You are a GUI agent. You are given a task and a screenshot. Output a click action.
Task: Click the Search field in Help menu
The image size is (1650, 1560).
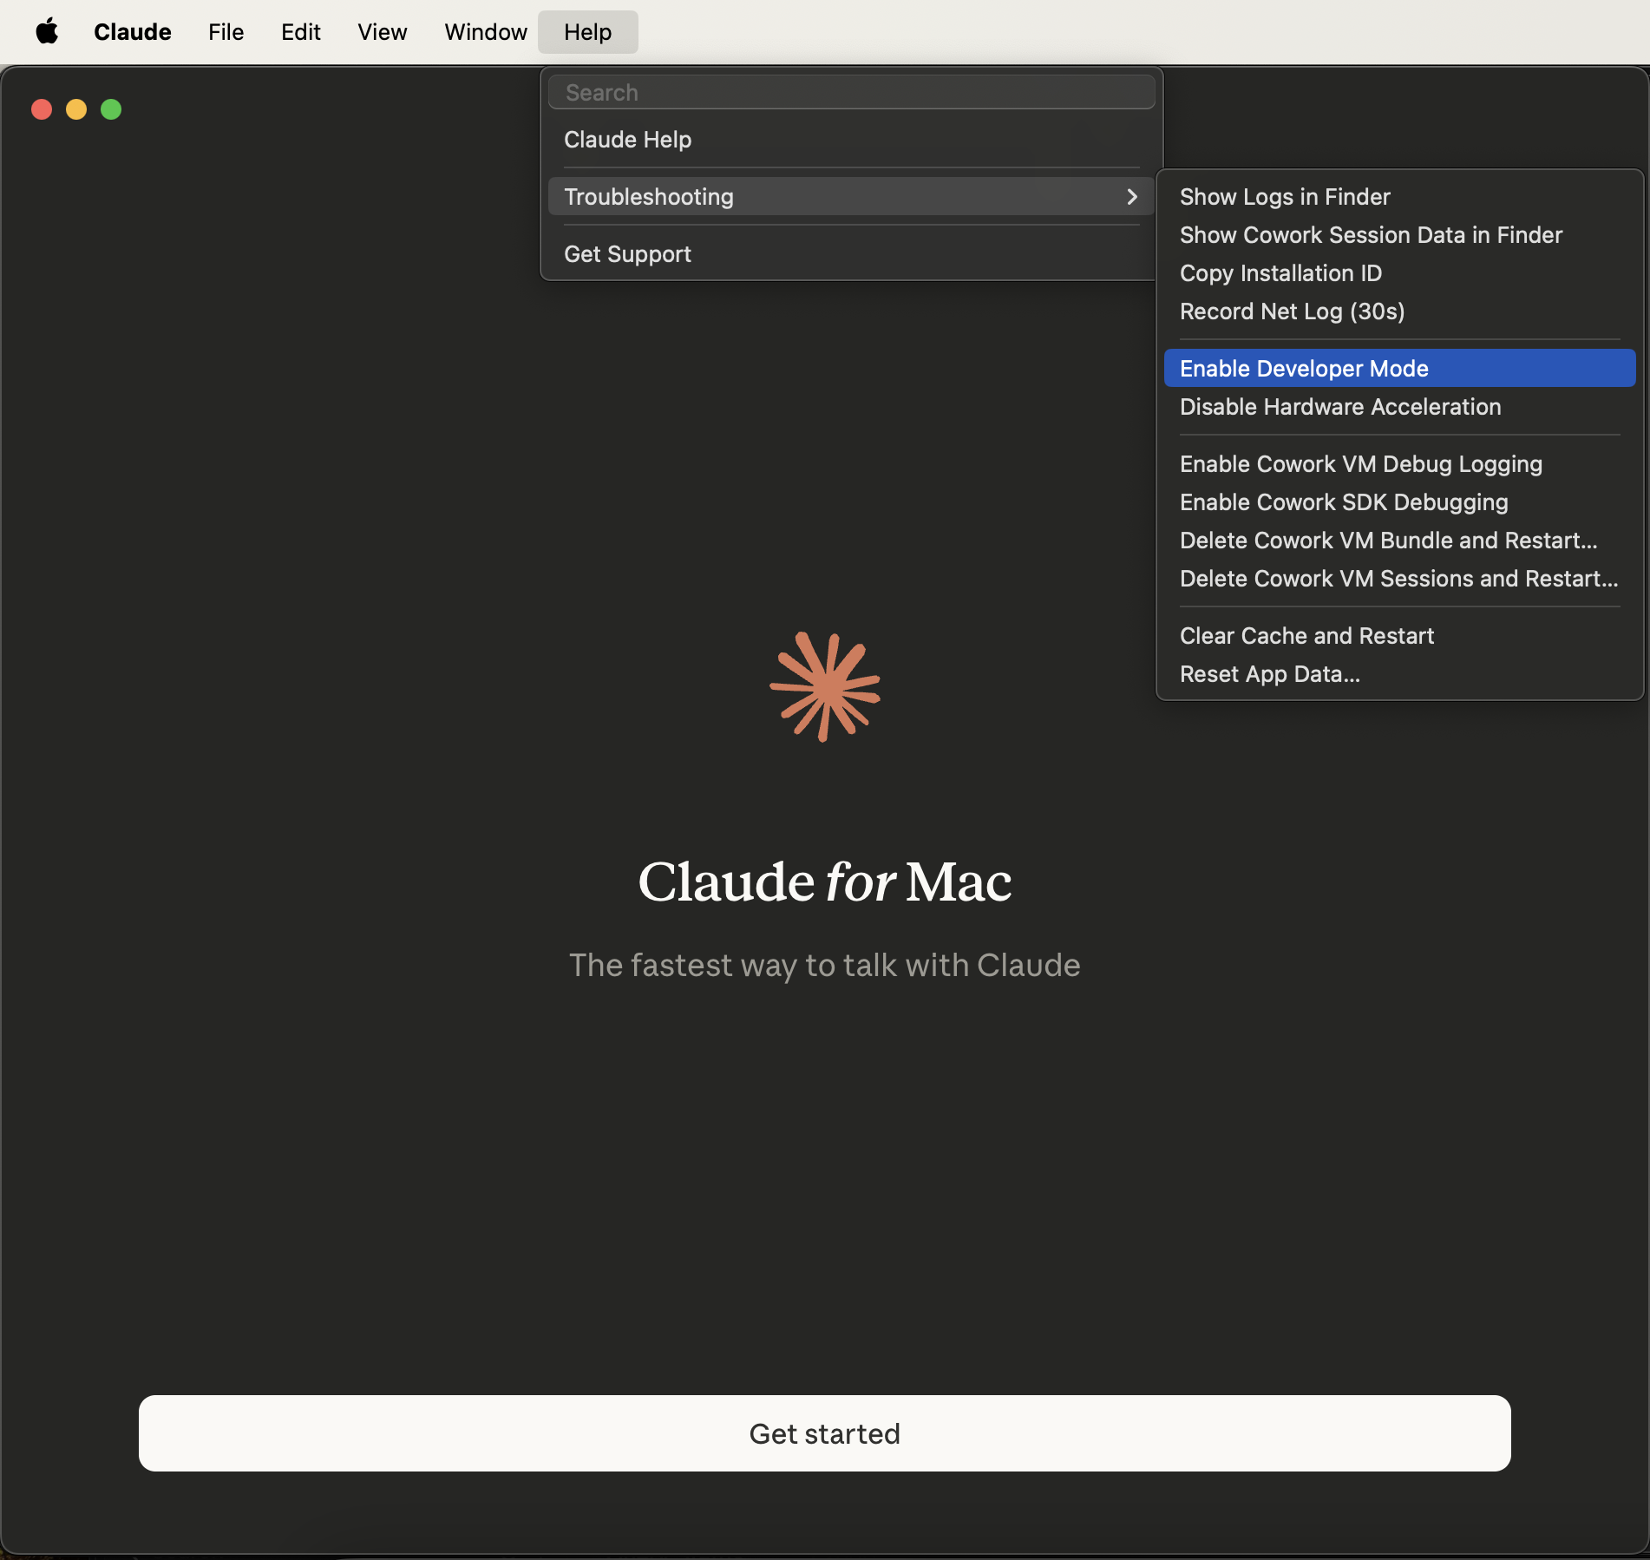(x=851, y=92)
